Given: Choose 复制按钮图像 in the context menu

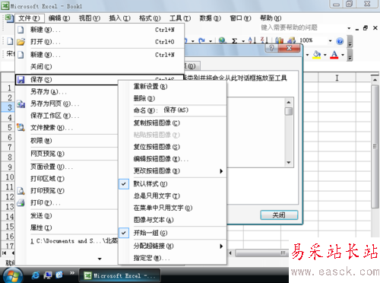Looking at the screenshot, I should click(173, 123).
